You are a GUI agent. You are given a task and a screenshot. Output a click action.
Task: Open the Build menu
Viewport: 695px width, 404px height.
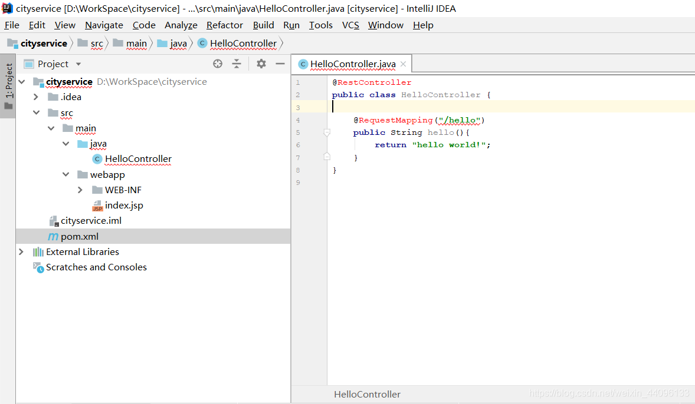coord(263,25)
